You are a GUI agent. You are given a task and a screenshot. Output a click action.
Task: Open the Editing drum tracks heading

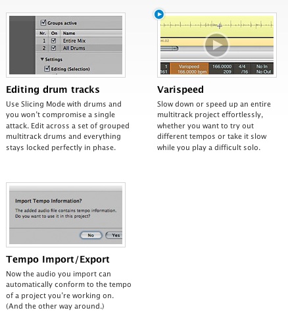[53, 90]
